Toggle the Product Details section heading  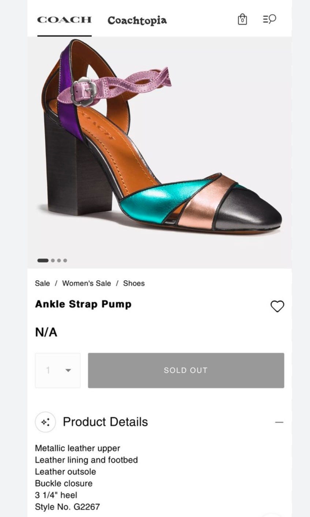click(x=105, y=422)
